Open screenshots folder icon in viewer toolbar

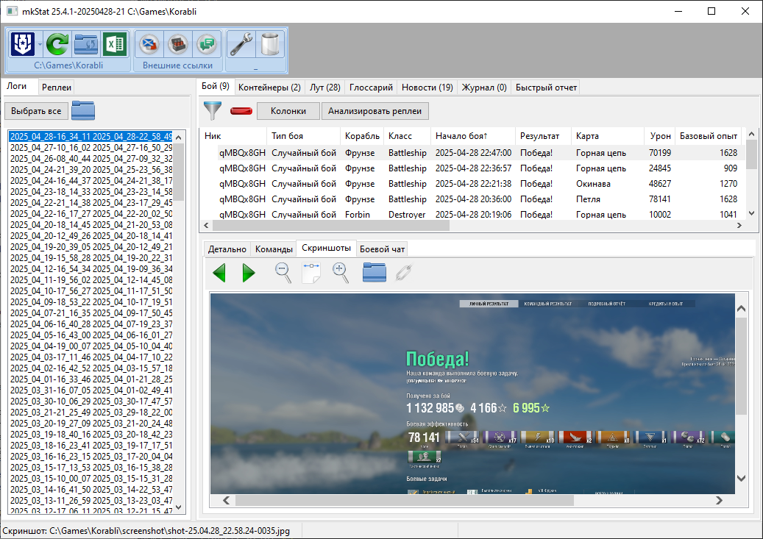tap(375, 272)
